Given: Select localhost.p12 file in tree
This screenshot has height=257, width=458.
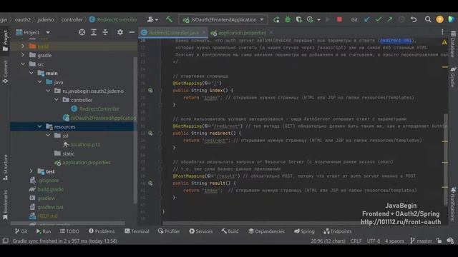Looking at the screenshot, I should tap(85, 144).
